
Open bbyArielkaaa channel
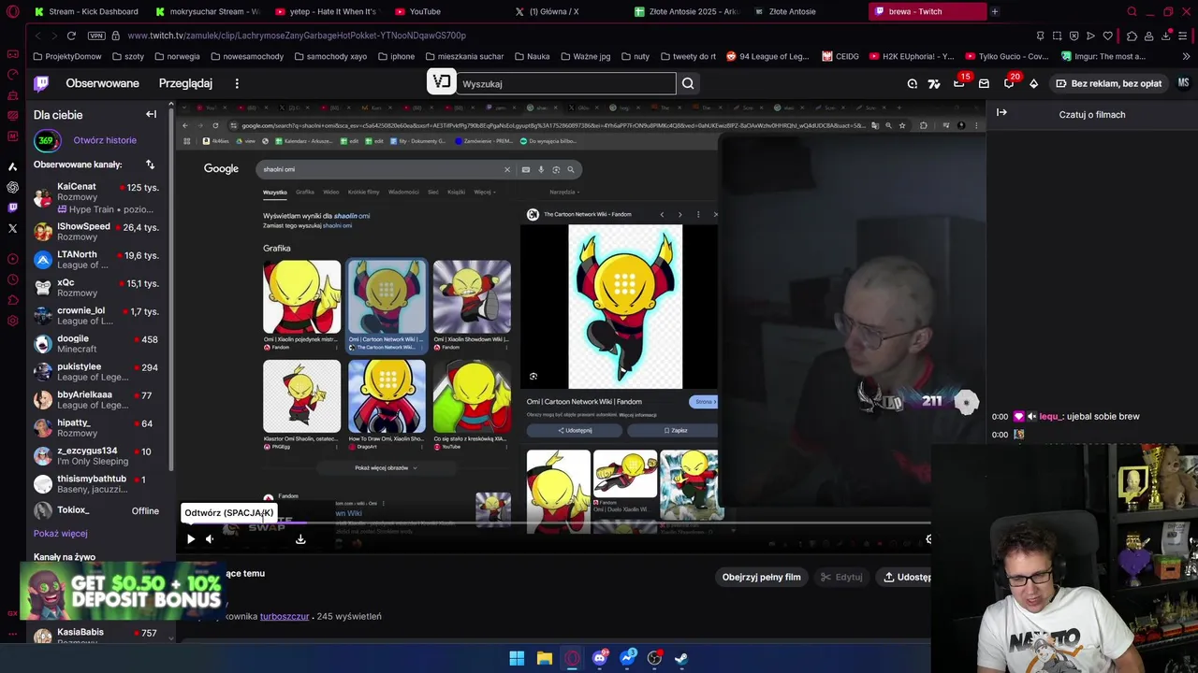coord(96,400)
